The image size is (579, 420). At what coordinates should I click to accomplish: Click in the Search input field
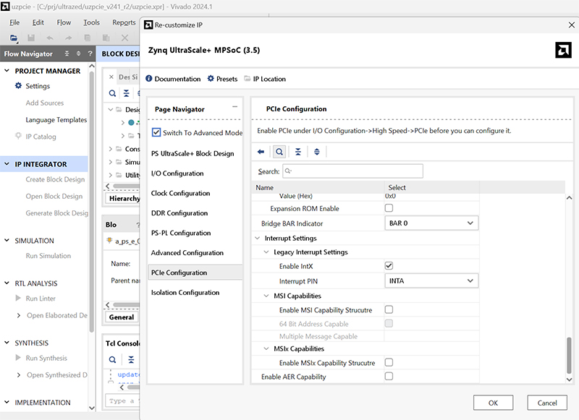352,171
